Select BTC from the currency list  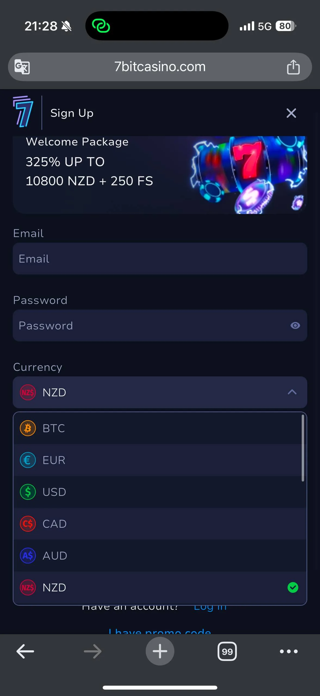(160, 428)
